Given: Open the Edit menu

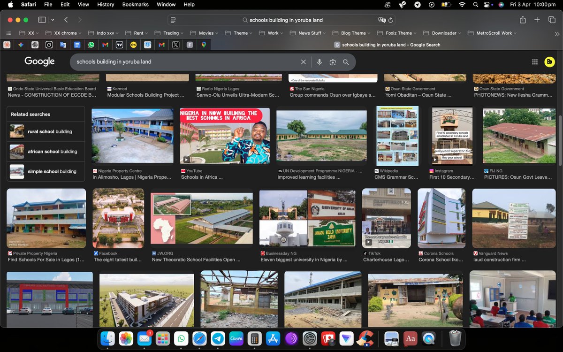Looking at the screenshot, I should coord(65,5).
